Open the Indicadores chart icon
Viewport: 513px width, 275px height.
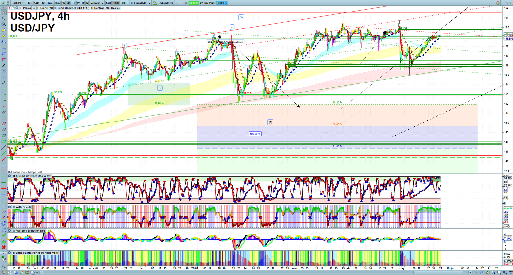click(155, 3)
